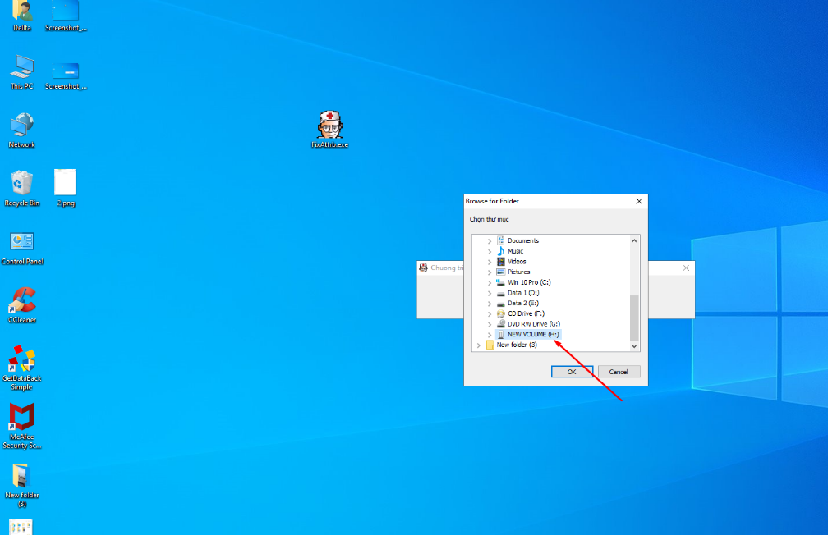Expand the DVD RW Drive (G:) node
This screenshot has height=535, width=828.
click(490, 324)
